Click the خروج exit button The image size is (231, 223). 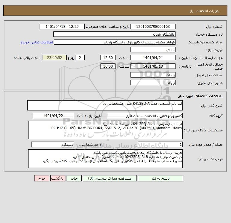tap(41, 178)
